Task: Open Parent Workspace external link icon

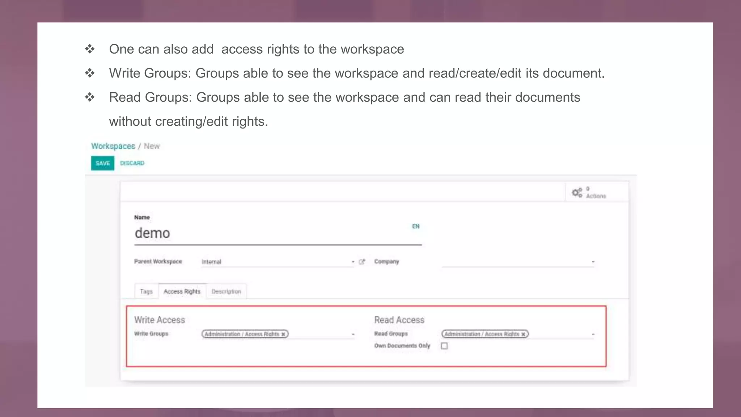Action: [362, 262]
